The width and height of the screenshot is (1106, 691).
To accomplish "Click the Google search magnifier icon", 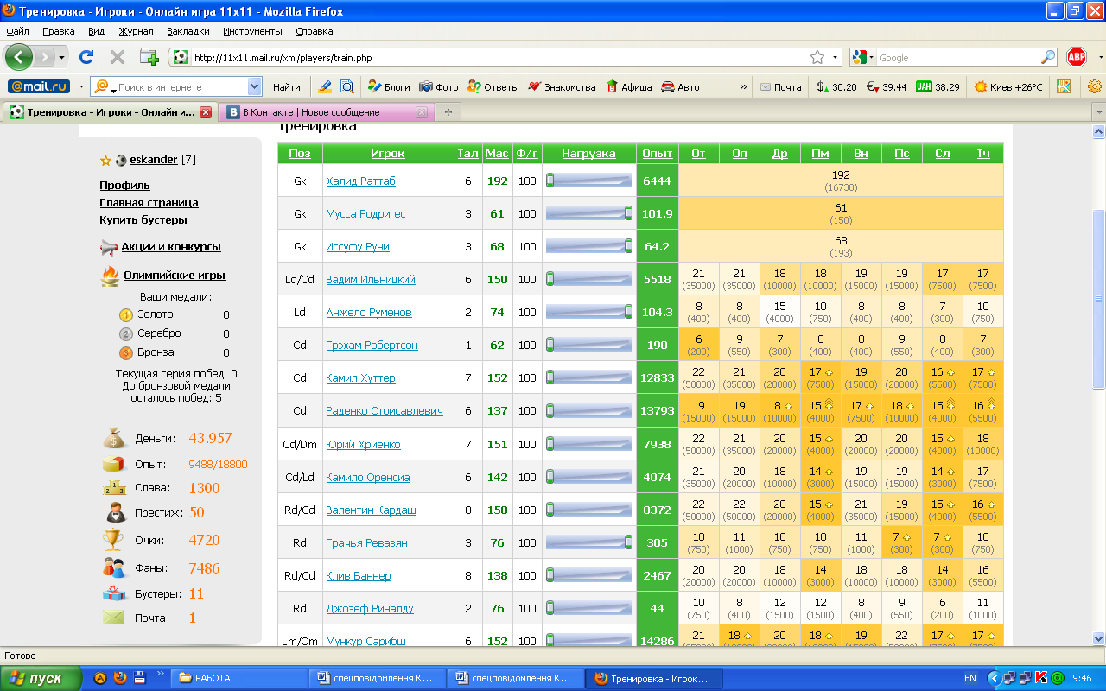I will pyautogui.click(x=1048, y=58).
